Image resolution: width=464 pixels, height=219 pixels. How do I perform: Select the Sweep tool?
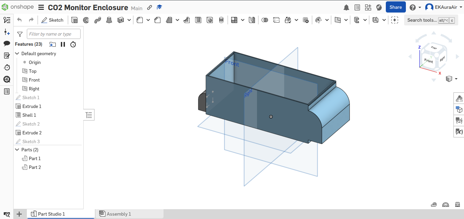click(98, 20)
